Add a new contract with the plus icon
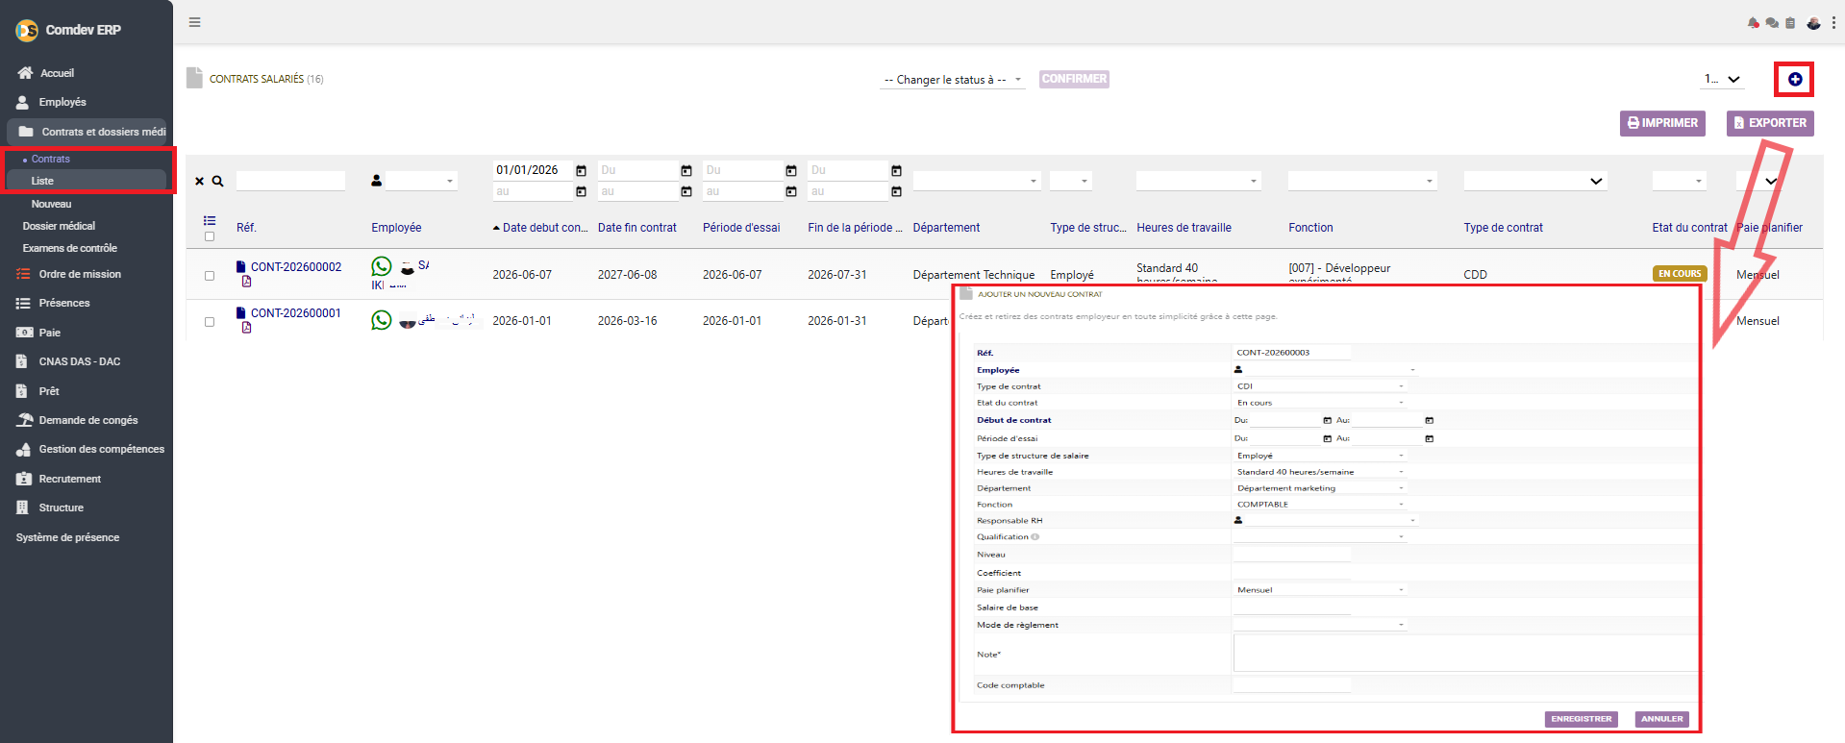Viewport: 1845px width, 743px height. tap(1795, 79)
